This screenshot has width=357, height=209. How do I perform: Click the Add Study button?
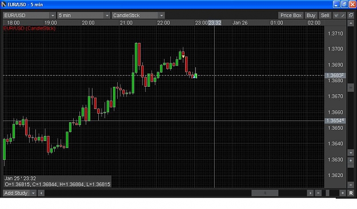coord(17,193)
